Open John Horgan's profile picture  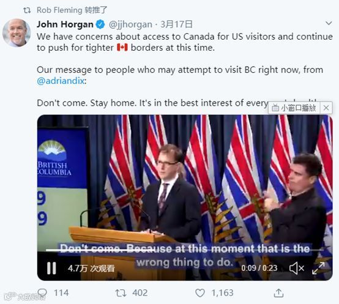coord(17,33)
